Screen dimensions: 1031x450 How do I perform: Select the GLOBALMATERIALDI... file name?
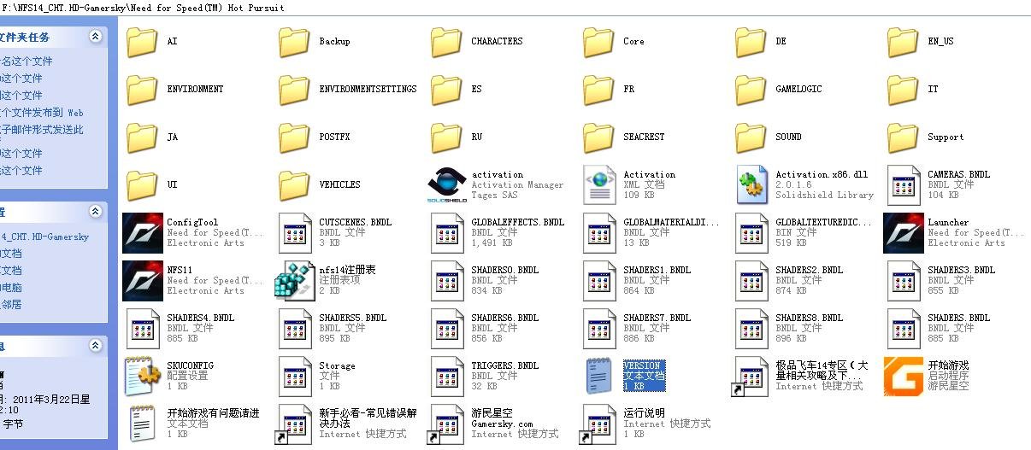(671, 222)
